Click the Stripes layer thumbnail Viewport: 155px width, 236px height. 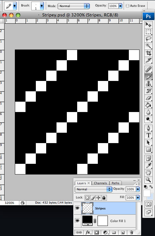[x=88, y=208]
